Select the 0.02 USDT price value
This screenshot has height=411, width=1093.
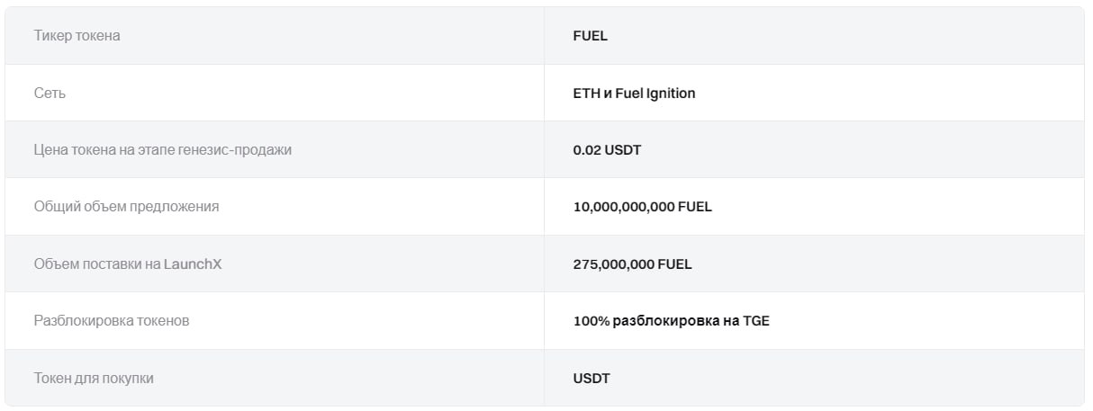[x=607, y=149]
